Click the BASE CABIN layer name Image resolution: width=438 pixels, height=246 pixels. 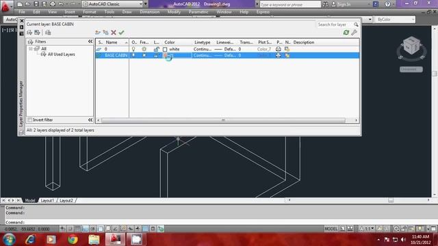click(116, 55)
